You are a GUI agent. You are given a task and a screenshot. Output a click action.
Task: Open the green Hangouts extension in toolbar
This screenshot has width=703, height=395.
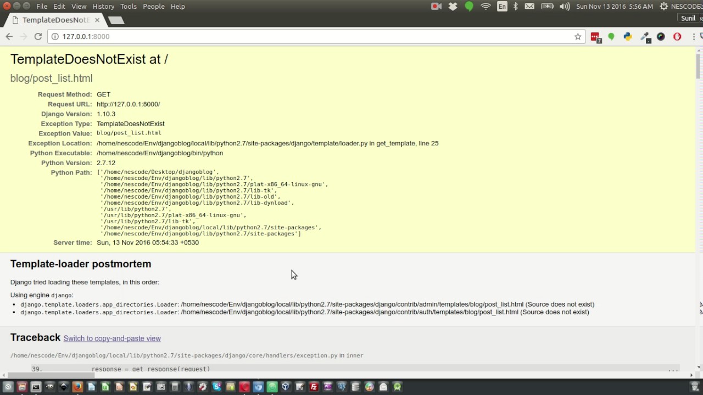[x=611, y=37]
